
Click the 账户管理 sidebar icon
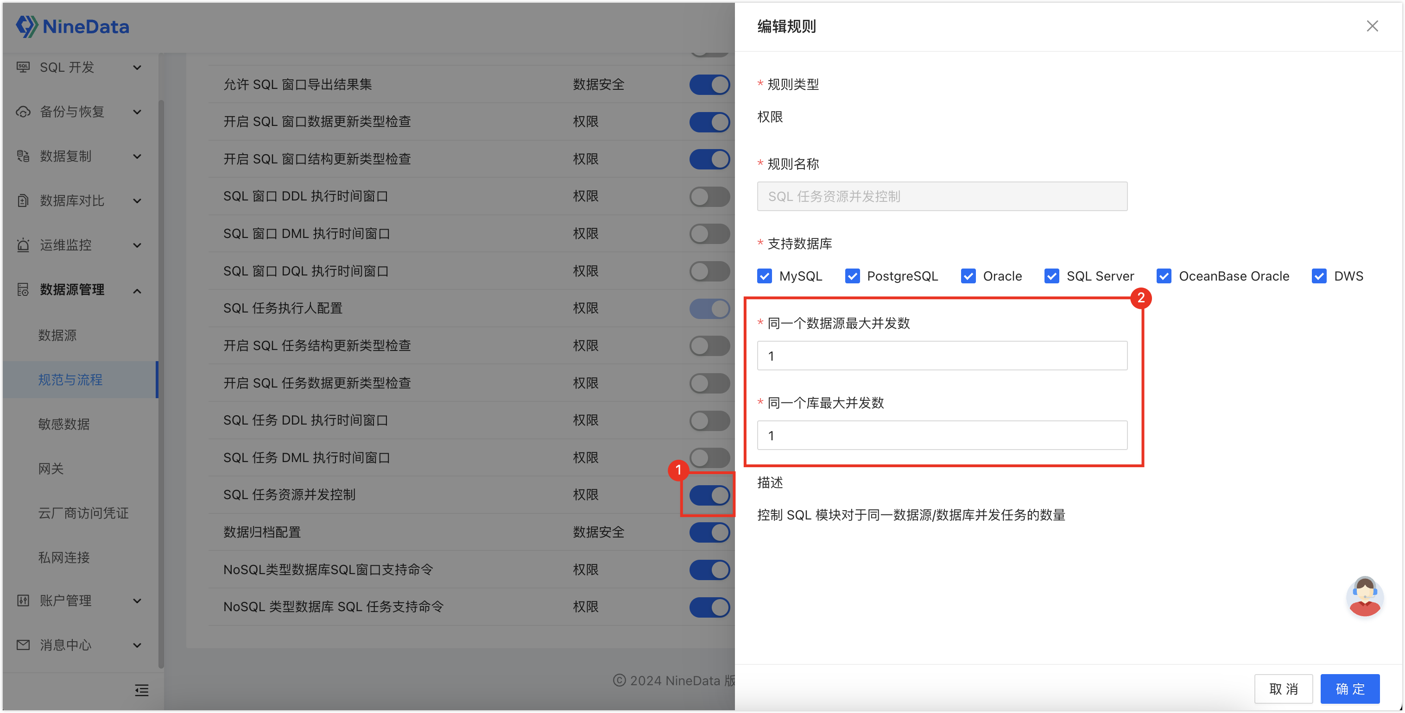coord(23,600)
